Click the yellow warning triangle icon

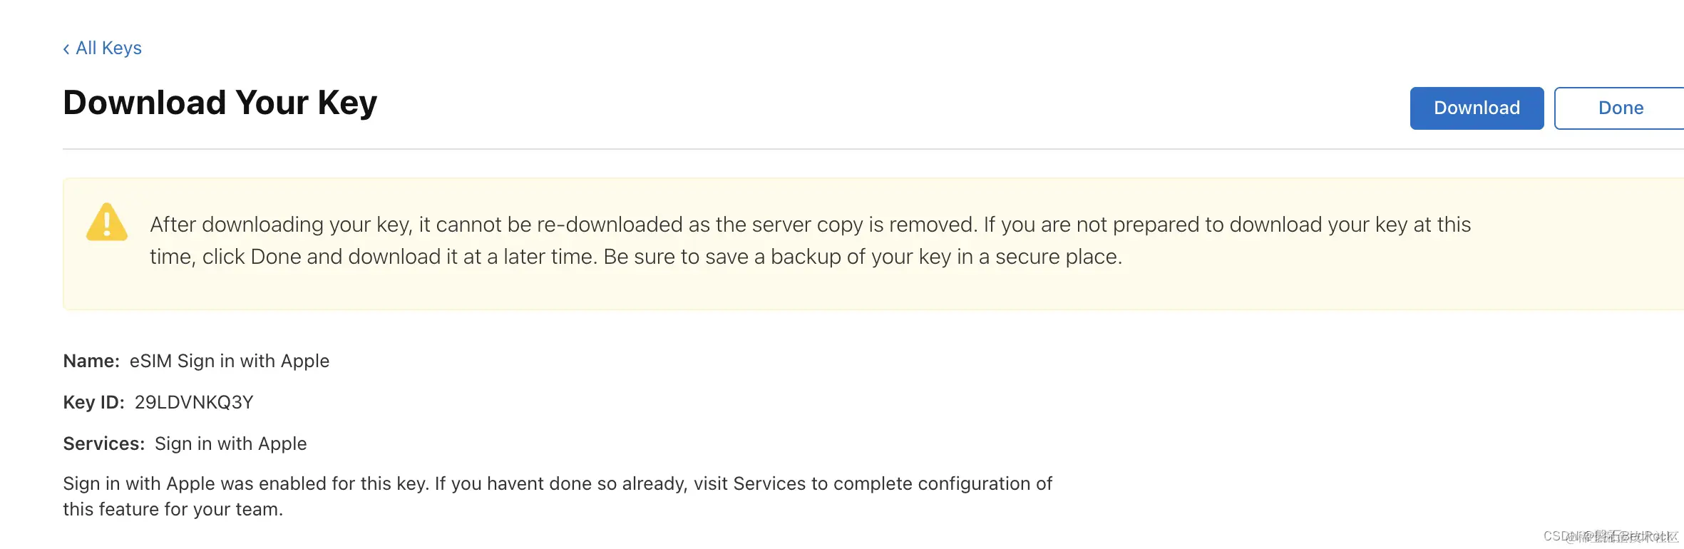pyautogui.click(x=107, y=222)
